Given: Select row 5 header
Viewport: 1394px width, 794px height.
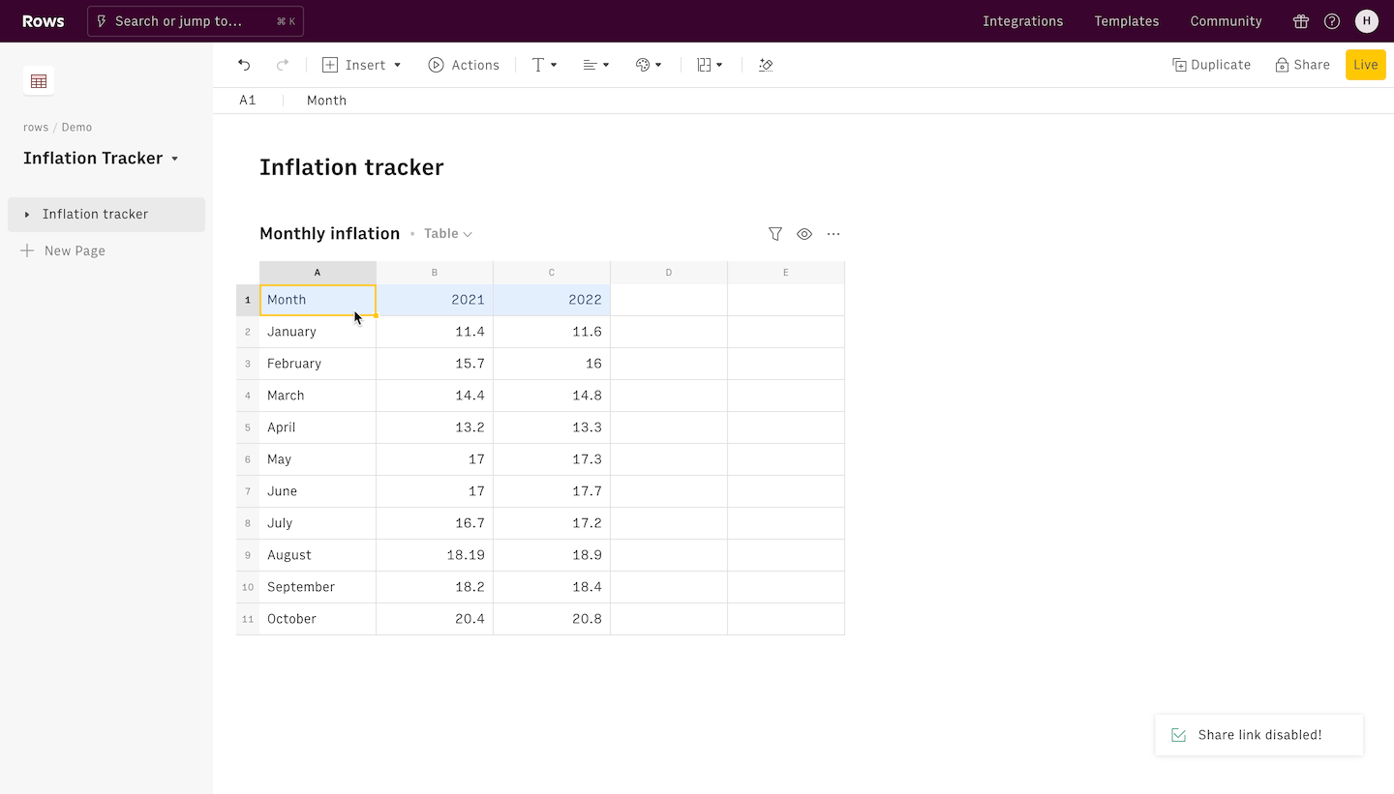Looking at the screenshot, I should click(248, 427).
